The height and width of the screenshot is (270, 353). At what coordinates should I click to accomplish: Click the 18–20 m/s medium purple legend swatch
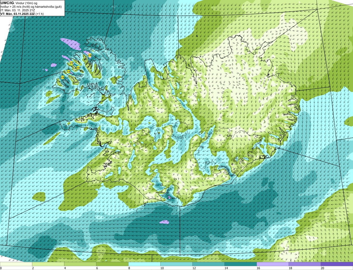pos(305,264)
